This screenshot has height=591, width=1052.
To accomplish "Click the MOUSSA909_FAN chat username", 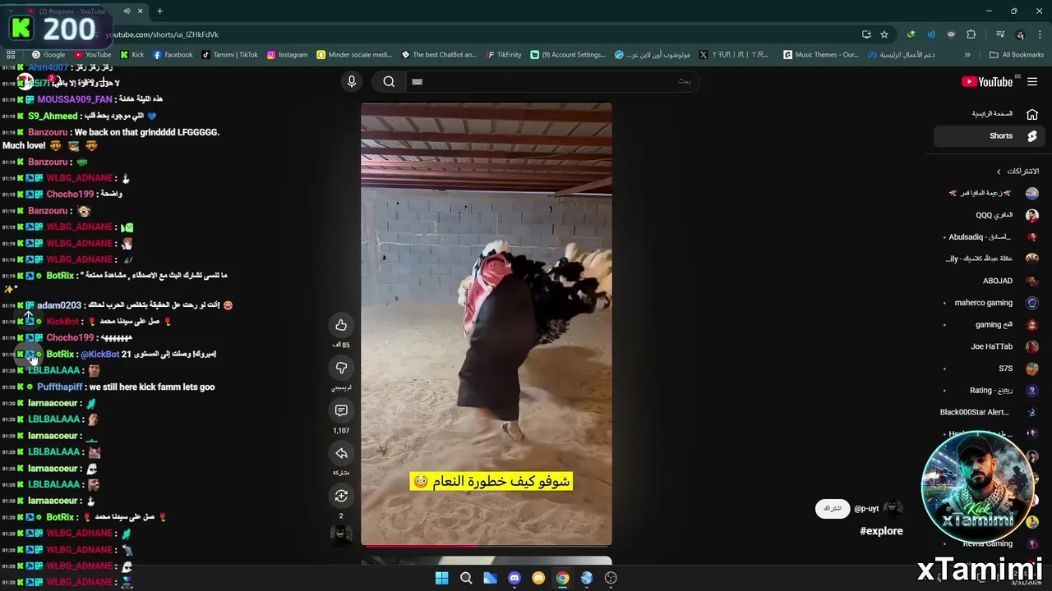I will (x=75, y=99).
